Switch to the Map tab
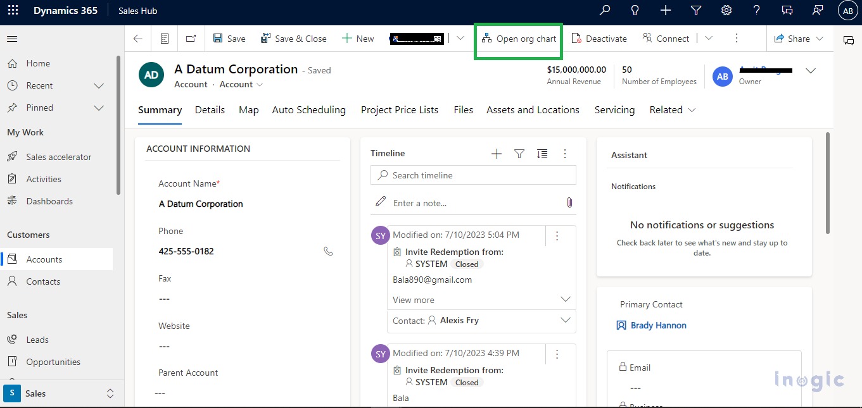The width and height of the screenshot is (862, 408). click(249, 110)
